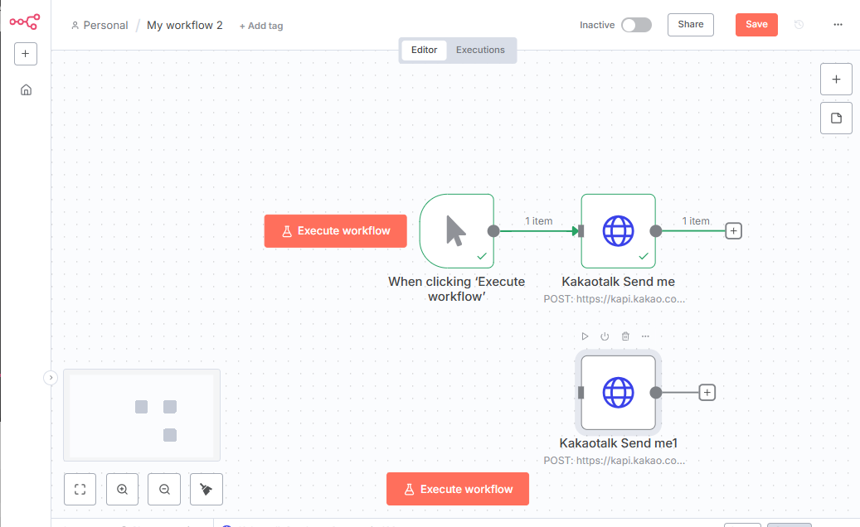Expand the collapsed sidebar chevron
860x527 pixels.
(x=51, y=378)
